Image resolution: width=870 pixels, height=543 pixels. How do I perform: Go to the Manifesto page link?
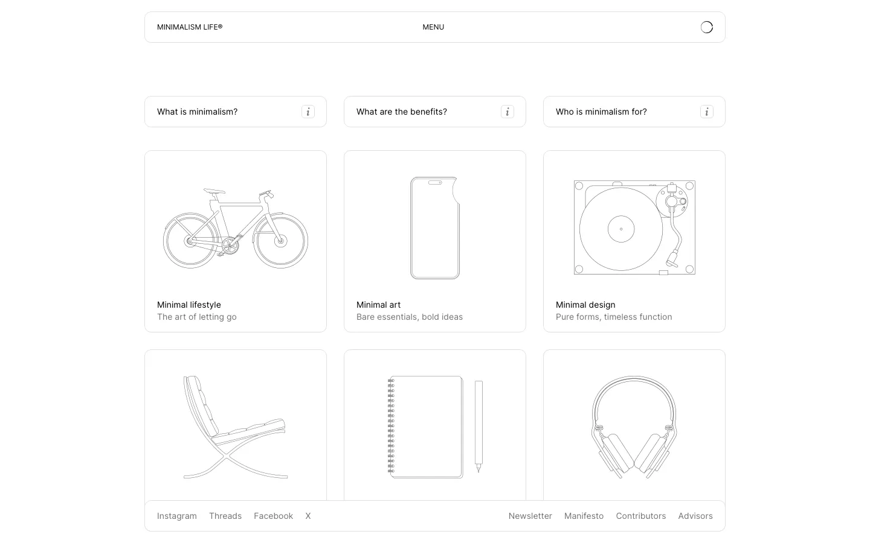(584, 516)
